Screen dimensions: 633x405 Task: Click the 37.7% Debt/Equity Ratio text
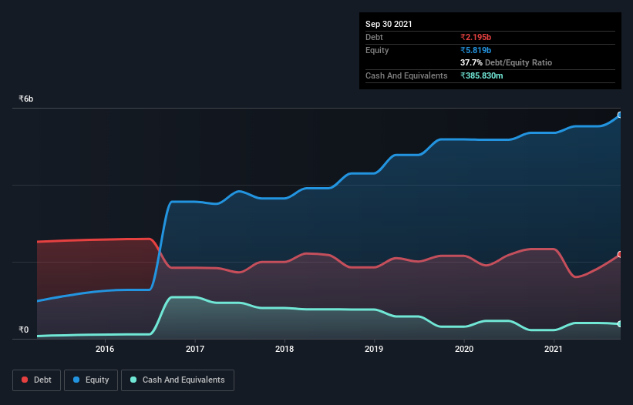(x=507, y=62)
